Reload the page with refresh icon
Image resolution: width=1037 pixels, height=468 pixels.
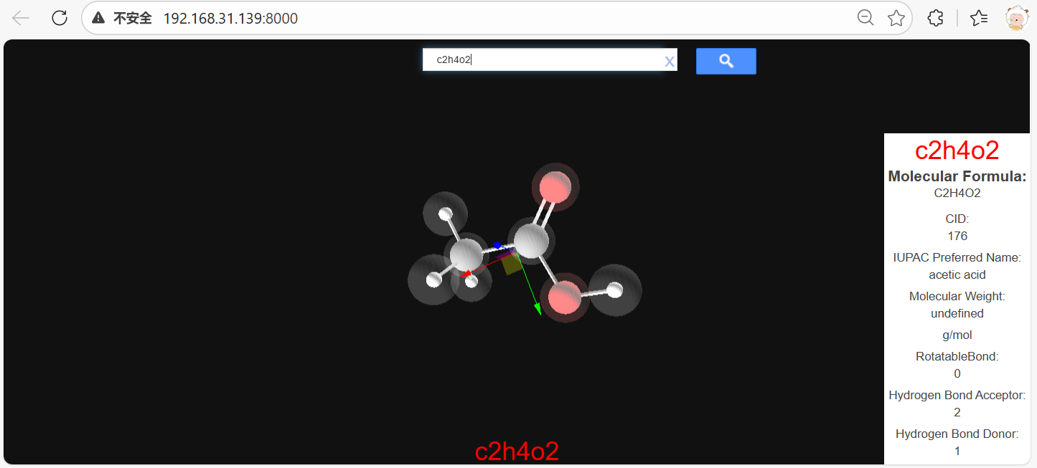60,19
